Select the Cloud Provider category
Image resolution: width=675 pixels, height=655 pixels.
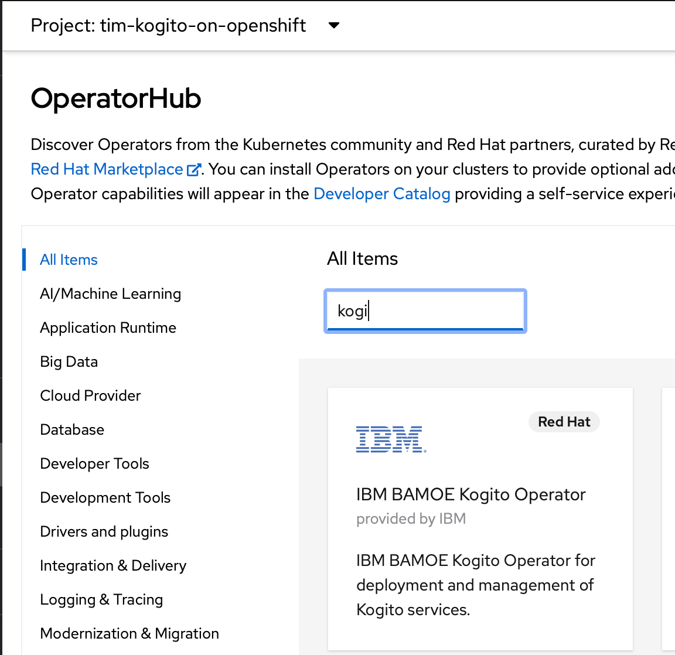click(x=90, y=395)
